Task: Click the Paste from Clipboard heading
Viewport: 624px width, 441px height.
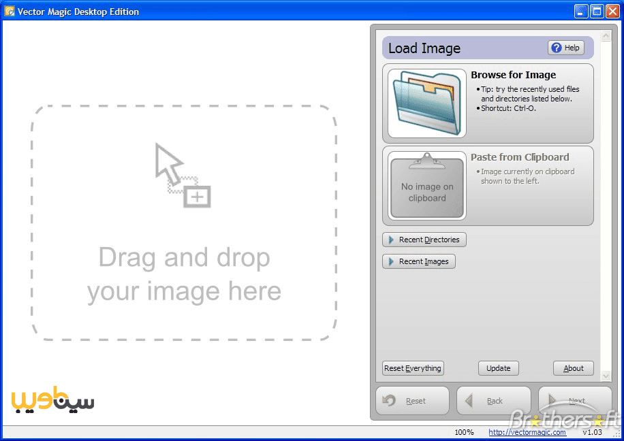Action: point(520,157)
